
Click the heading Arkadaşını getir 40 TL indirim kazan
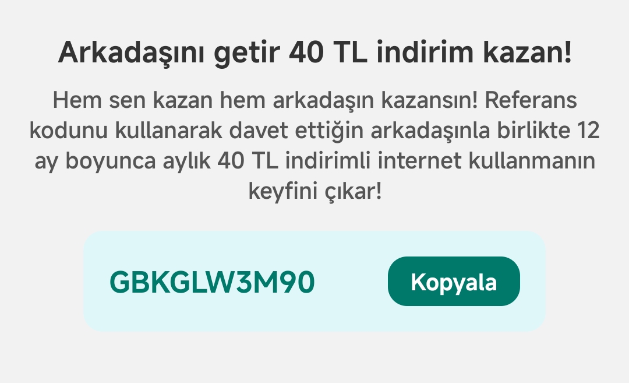tap(315, 54)
